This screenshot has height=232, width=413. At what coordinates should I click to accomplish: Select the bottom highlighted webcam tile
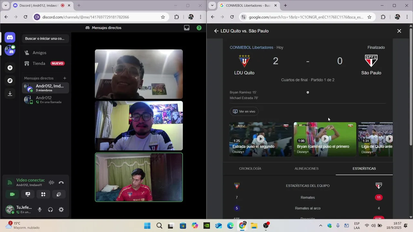point(139,177)
